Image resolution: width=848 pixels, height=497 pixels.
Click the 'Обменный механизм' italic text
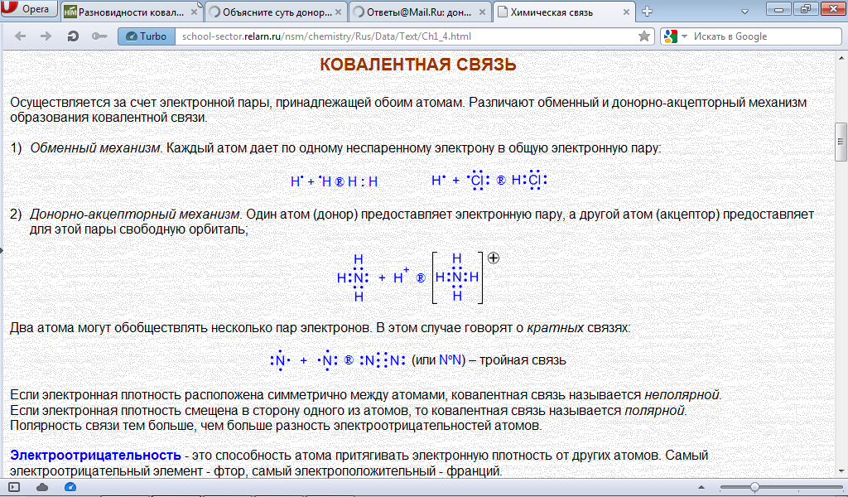point(94,147)
